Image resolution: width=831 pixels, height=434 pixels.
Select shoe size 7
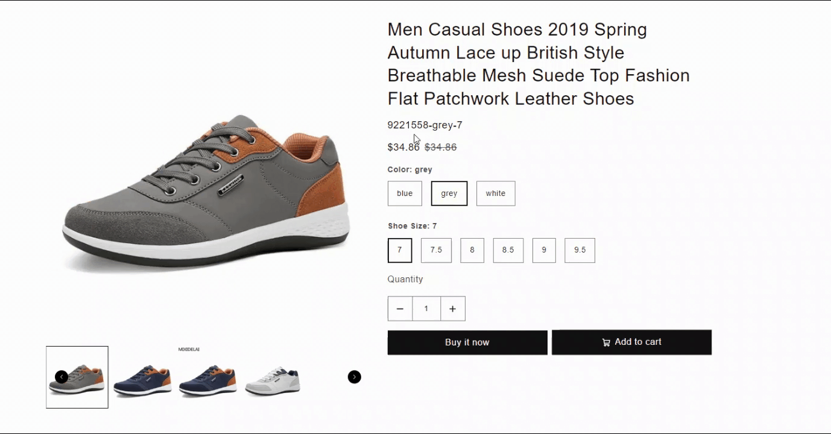[x=399, y=250]
